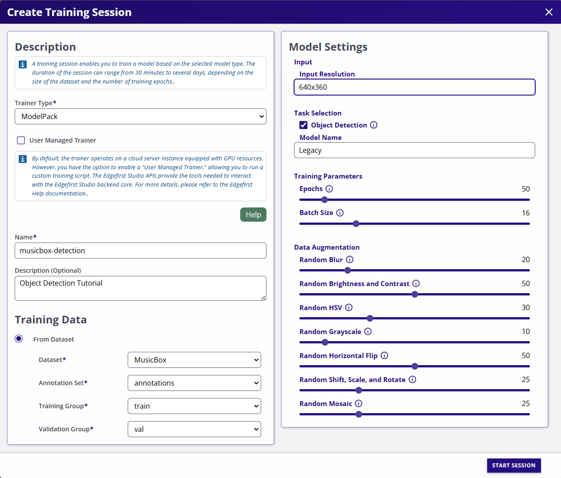Click the Random Mosaic info icon

coord(359,403)
